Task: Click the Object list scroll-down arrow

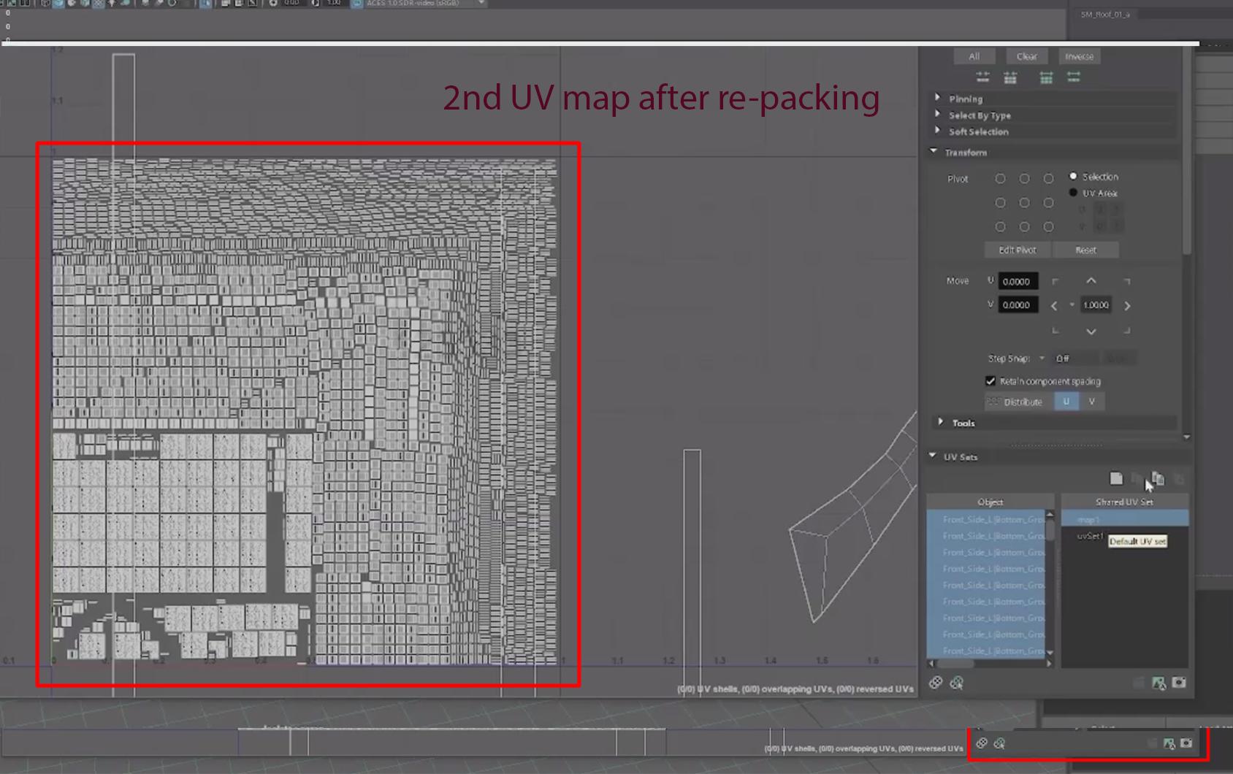Action: 1050,652
